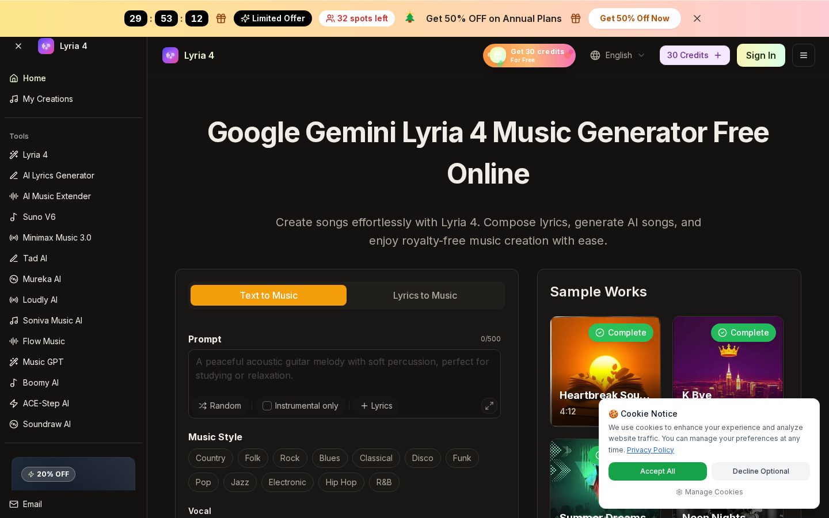Screen dimensions: 829x518
Task: Open My Creations in the sidebar
Action: (73, 99)
